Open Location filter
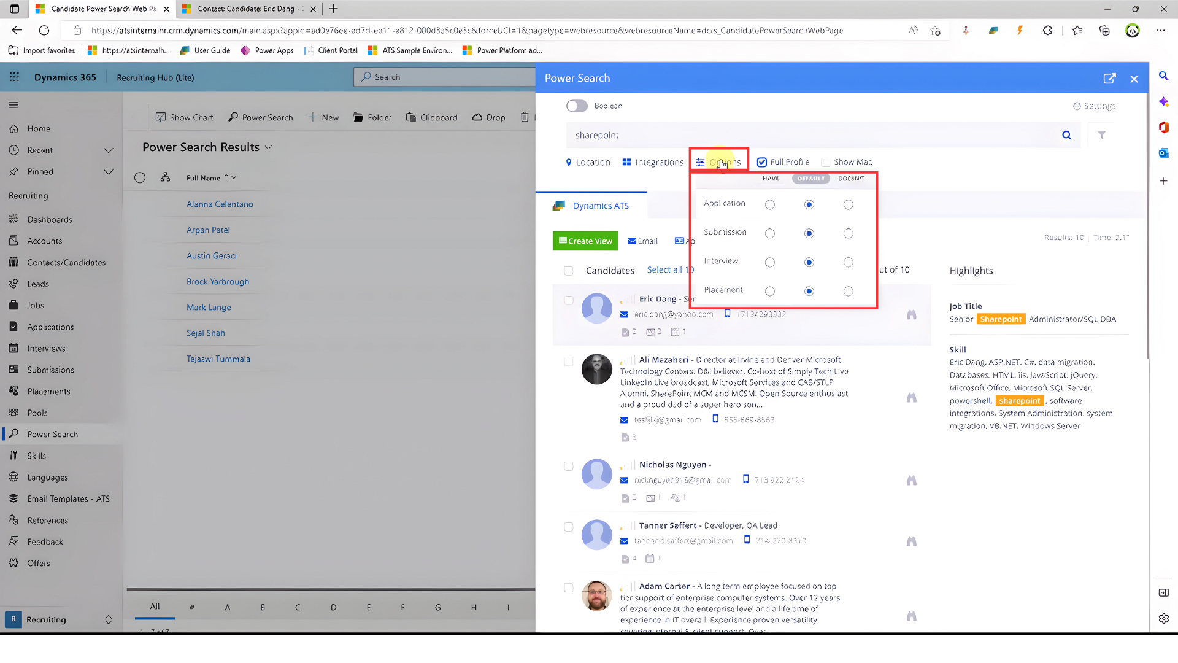Viewport: 1178px width, 663px height. [x=588, y=162]
